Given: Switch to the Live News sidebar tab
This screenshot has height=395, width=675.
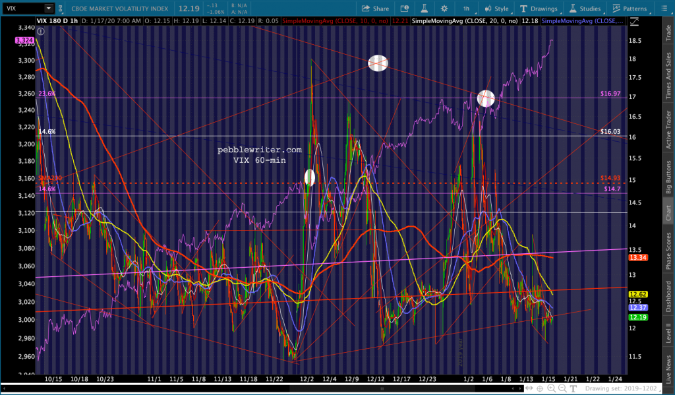Looking at the screenshot, I should click(667, 371).
